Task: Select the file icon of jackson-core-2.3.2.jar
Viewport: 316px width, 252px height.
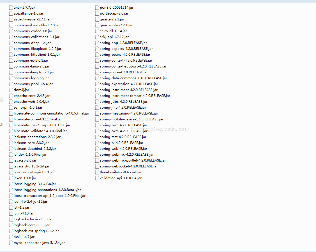Action: (11, 143)
